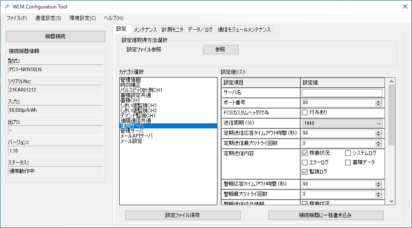Click the settings list scrollbar thumb
Image resolution: width=412 pixels, height=228 pixels.
[x=392, y=115]
